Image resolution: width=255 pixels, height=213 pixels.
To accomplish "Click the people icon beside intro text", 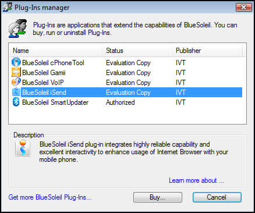I will [18, 29].
